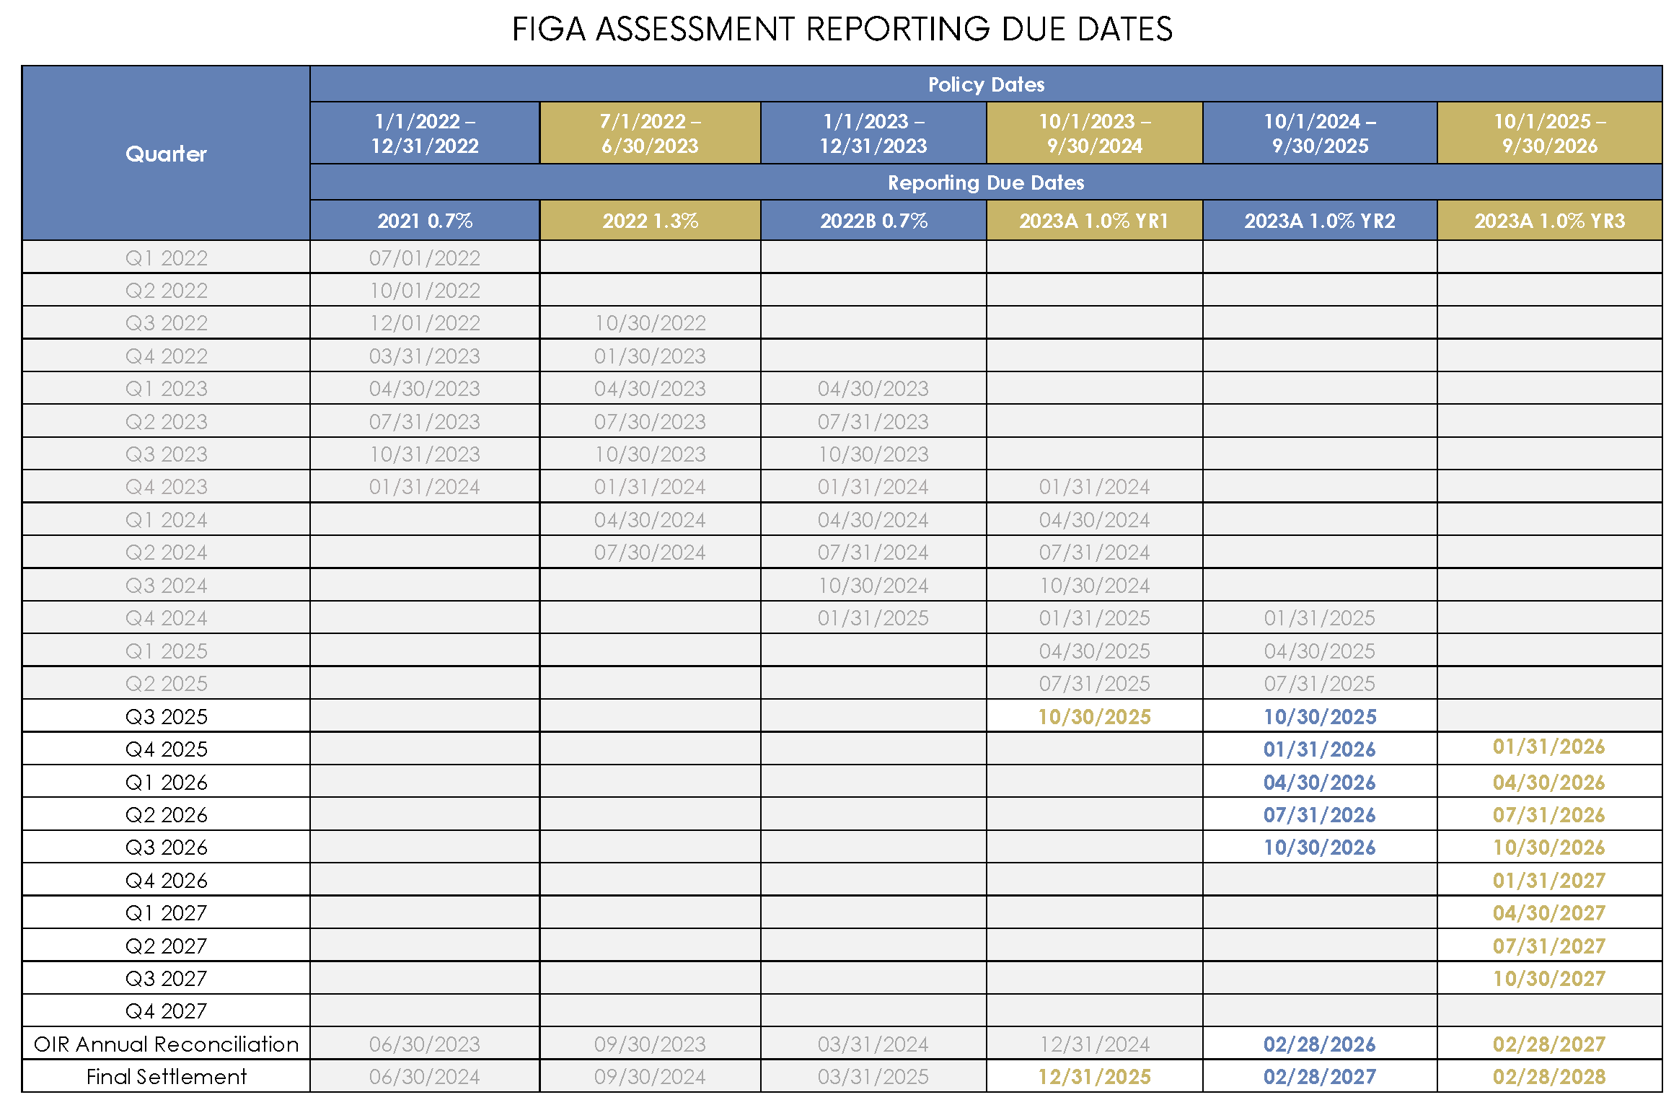Click the Quarter column header
This screenshot has height=1105, width=1679.
pos(166,153)
